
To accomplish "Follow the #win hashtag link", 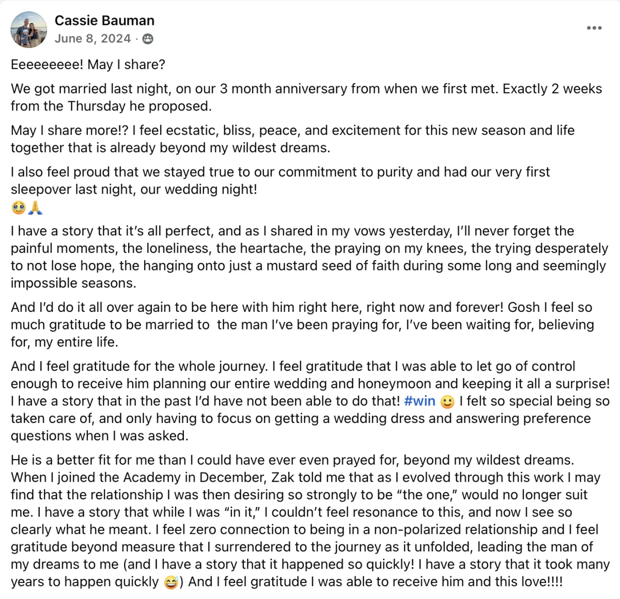I will [x=420, y=401].
